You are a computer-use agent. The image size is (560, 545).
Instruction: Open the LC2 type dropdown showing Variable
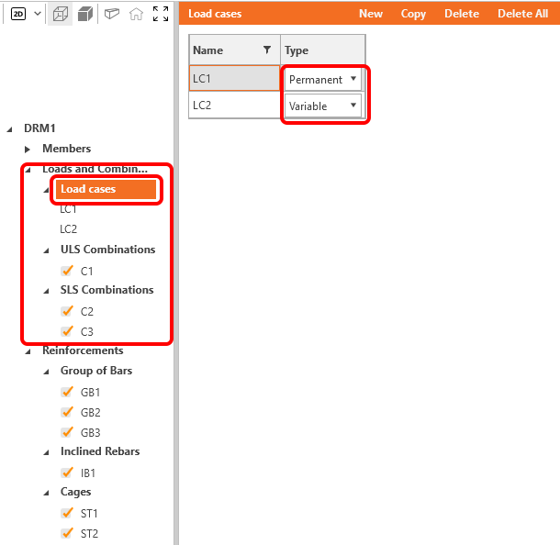[353, 106]
